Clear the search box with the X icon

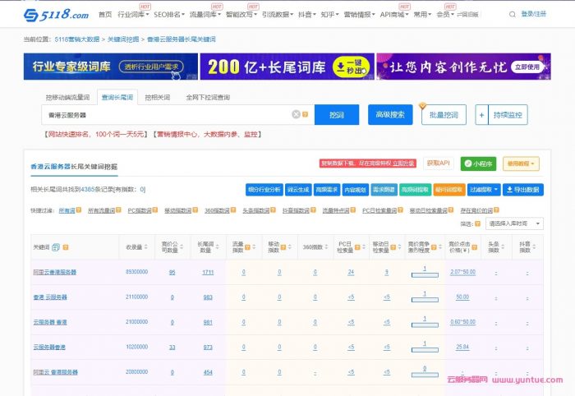point(296,114)
